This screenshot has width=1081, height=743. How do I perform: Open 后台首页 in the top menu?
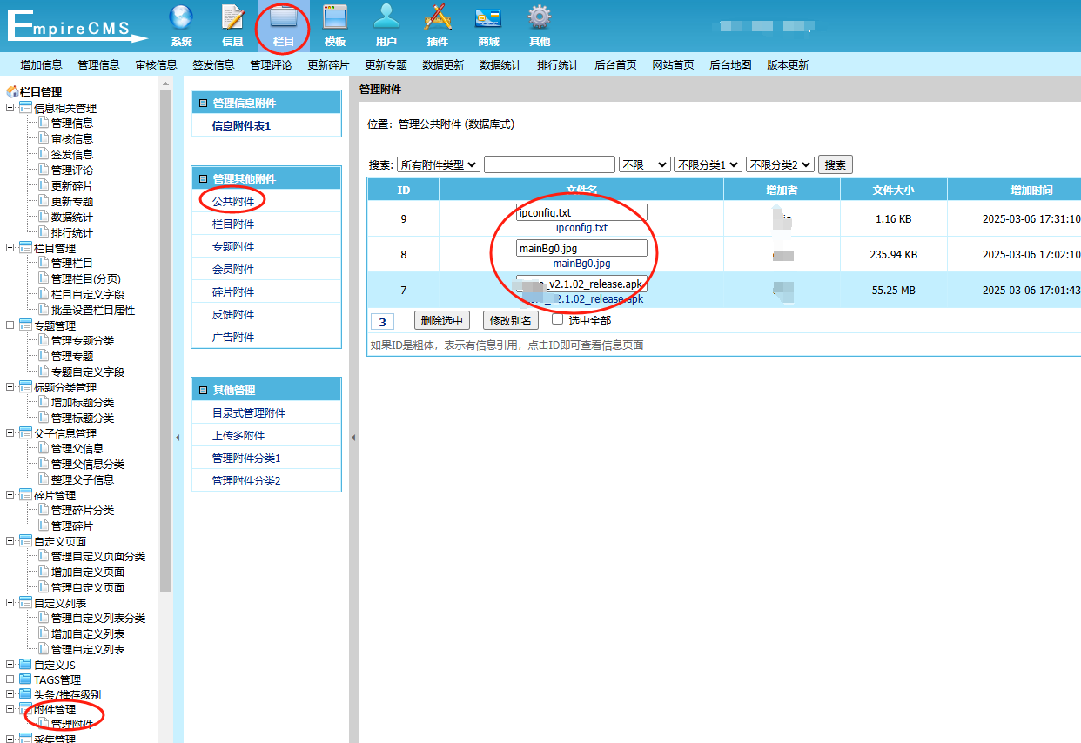(x=615, y=64)
